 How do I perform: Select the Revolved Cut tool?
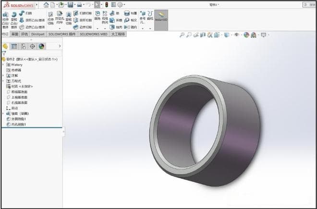69,18
